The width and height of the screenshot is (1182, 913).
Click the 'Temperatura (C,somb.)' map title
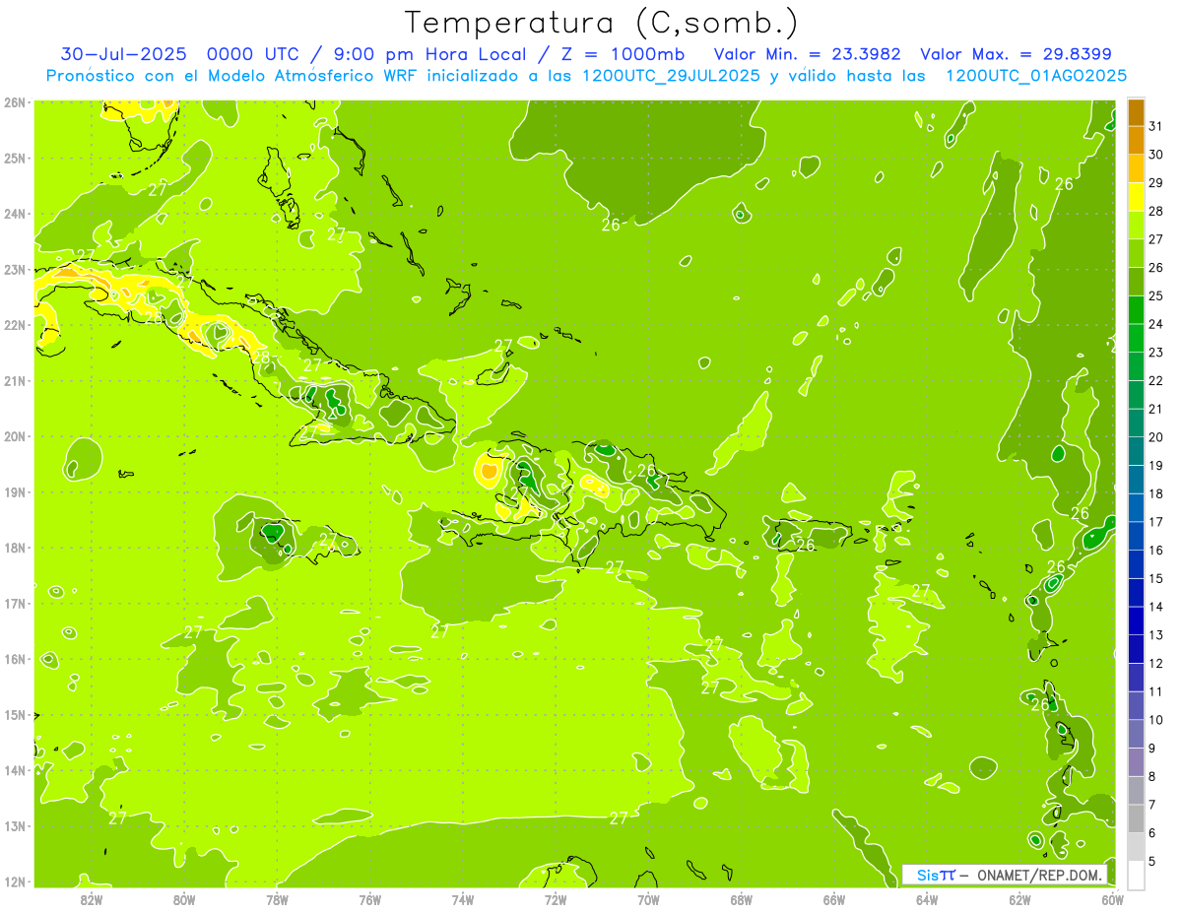602,23
